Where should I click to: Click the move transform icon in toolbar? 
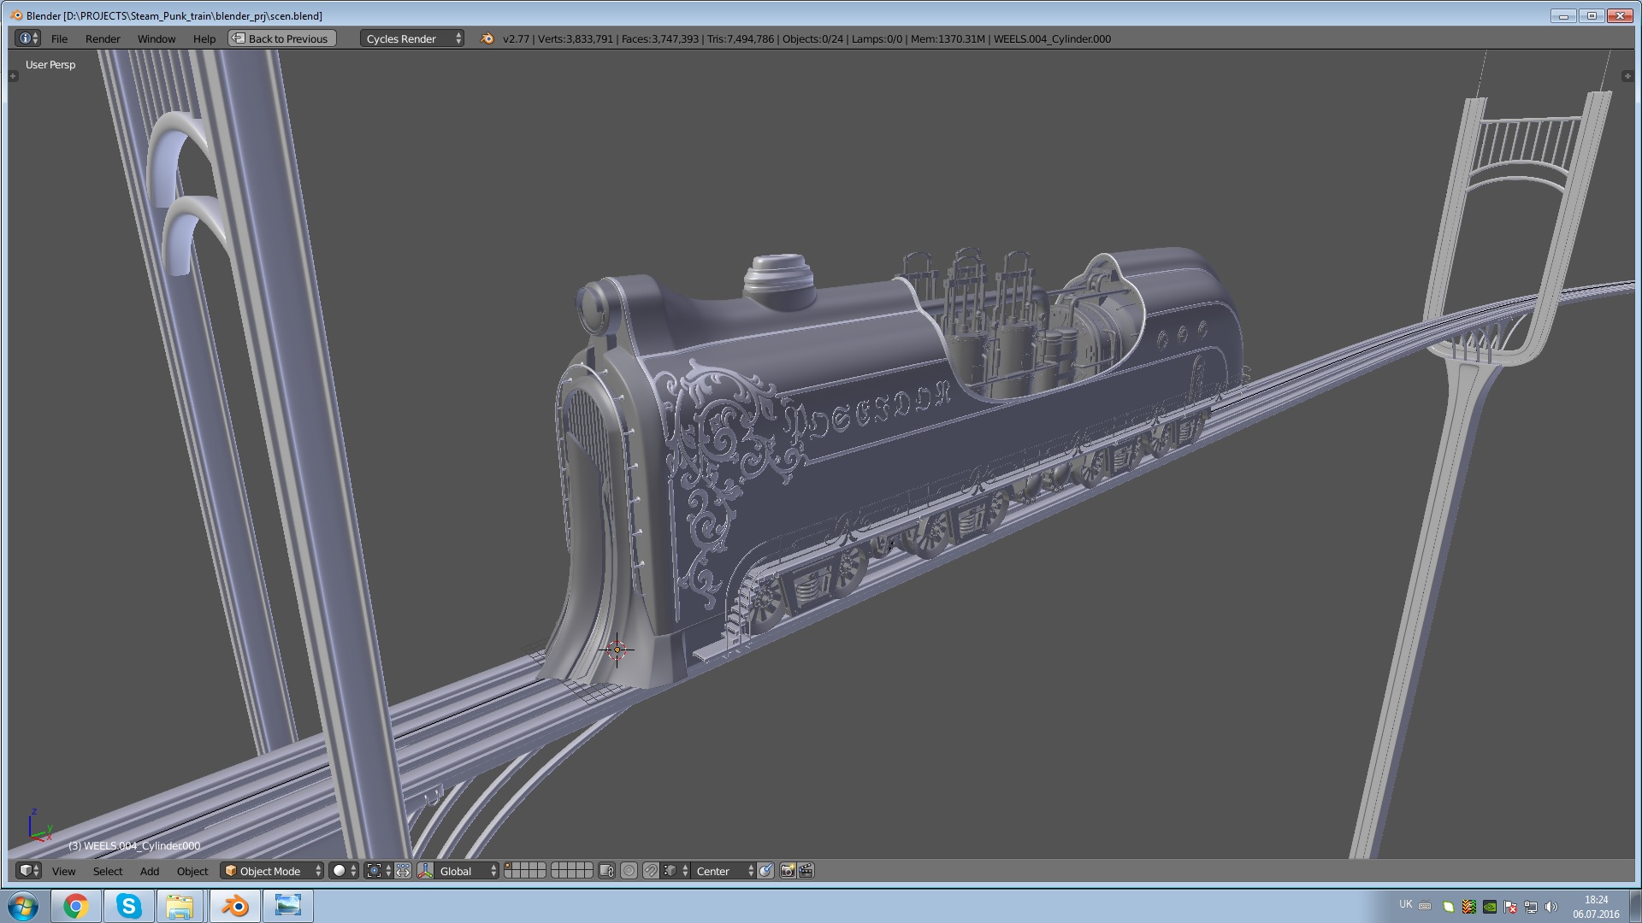coord(403,870)
